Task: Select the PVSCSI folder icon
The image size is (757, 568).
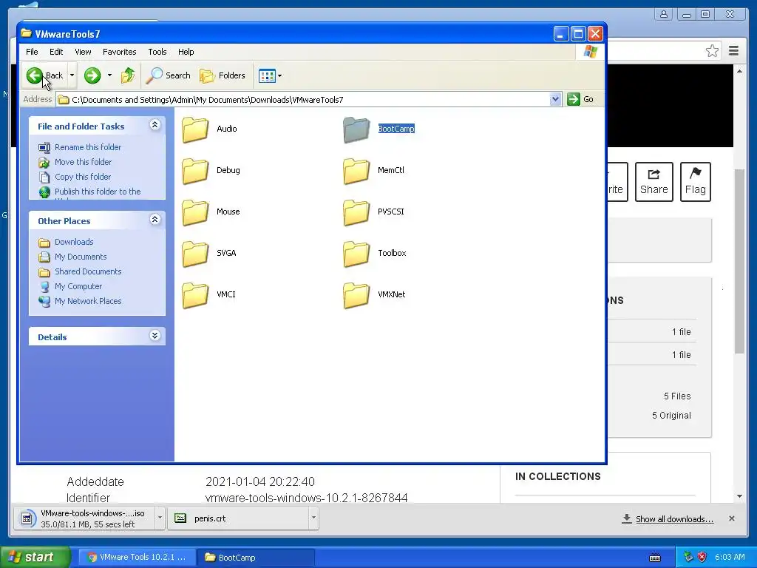Action: [356, 212]
